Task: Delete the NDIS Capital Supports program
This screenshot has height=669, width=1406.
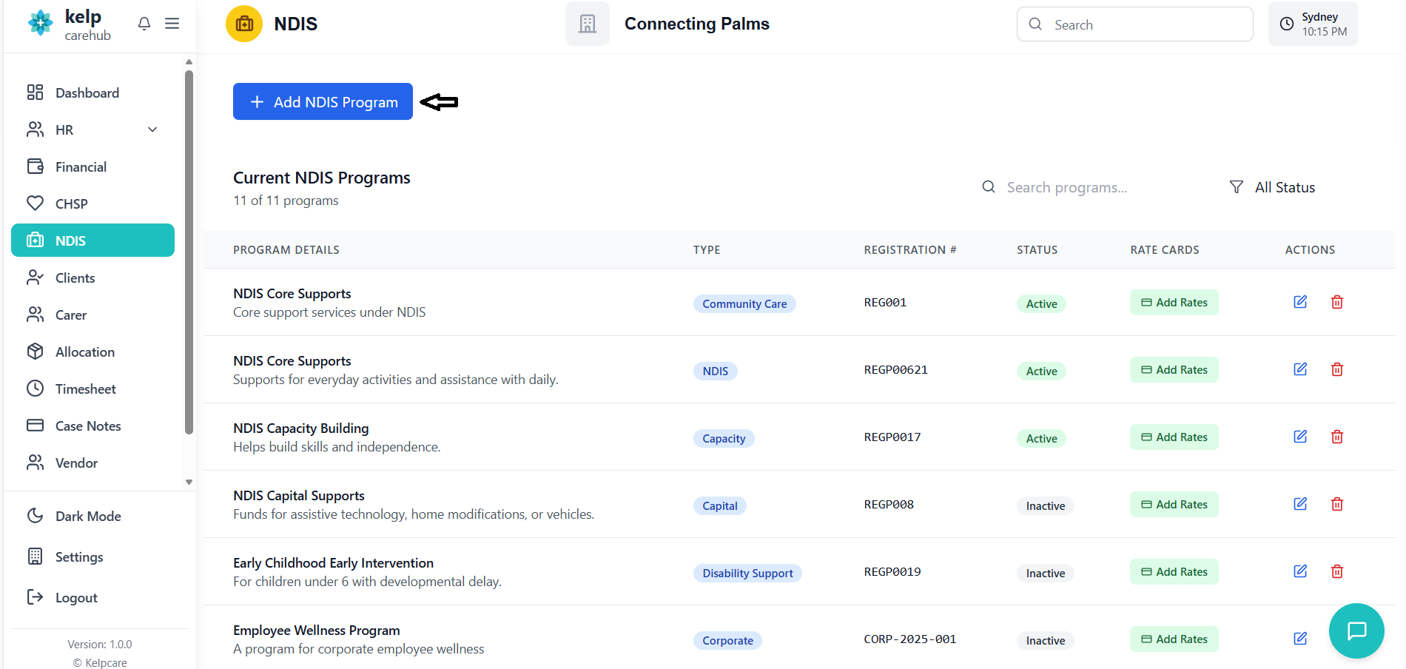Action: pos(1336,504)
